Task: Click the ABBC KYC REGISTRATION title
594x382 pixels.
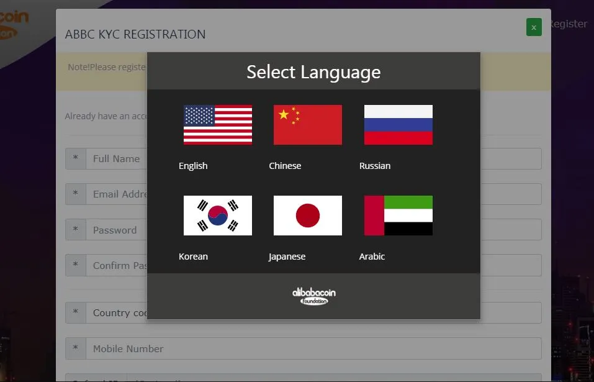Action: [x=135, y=34]
